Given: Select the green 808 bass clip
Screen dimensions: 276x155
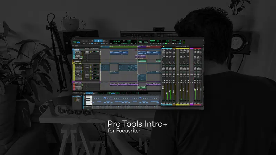Looking at the screenshot, I should [x=142, y=61].
